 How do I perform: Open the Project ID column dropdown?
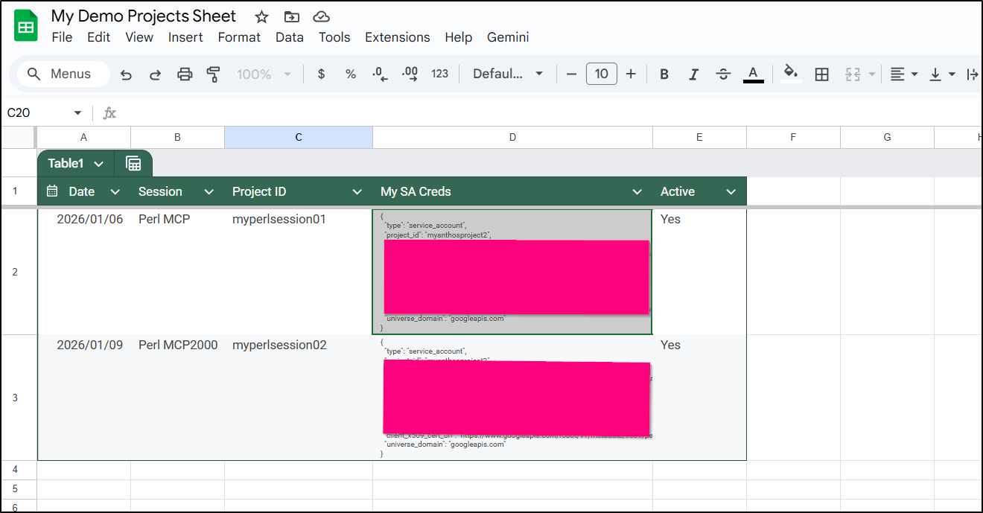(x=357, y=192)
